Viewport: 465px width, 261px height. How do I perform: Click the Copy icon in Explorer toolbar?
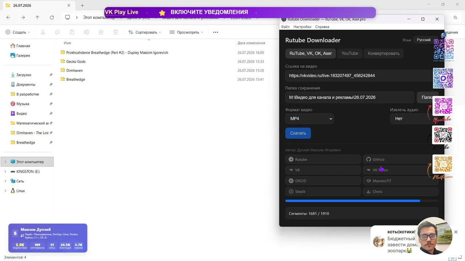click(57, 32)
